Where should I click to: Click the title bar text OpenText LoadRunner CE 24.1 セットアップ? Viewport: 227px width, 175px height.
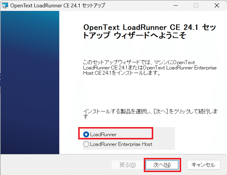58,5
